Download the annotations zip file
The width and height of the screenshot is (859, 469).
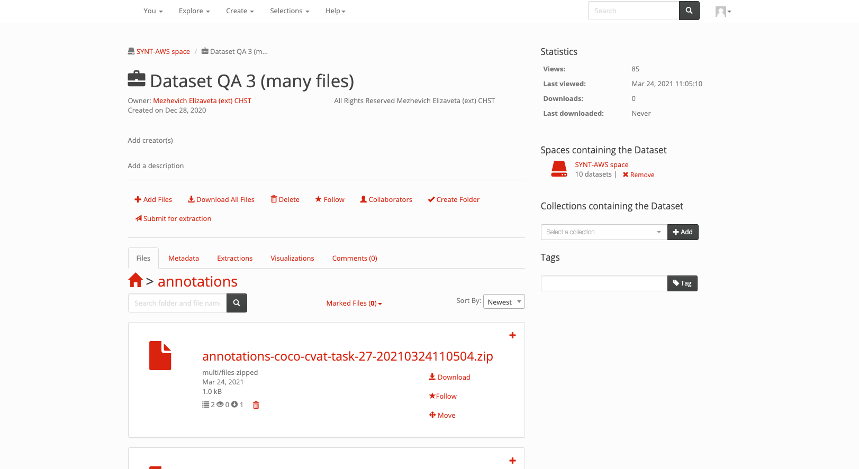[449, 377]
